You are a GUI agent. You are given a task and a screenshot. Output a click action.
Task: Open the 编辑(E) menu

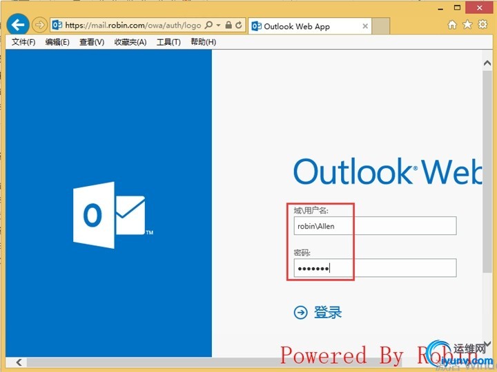click(x=57, y=42)
